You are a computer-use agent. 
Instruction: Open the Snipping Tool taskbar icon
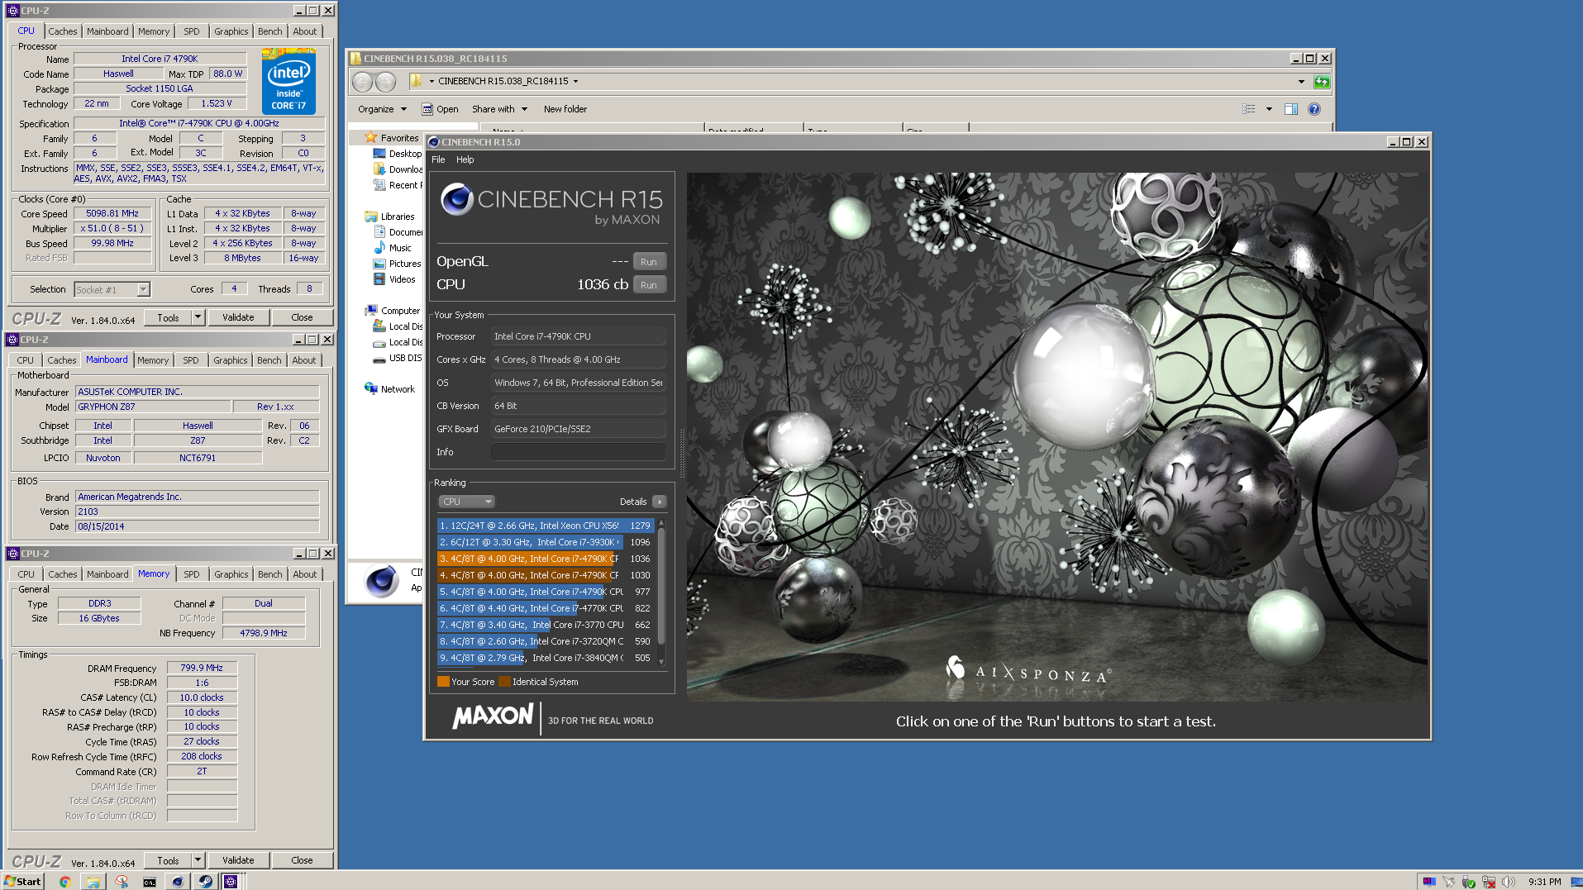pyautogui.click(x=122, y=882)
